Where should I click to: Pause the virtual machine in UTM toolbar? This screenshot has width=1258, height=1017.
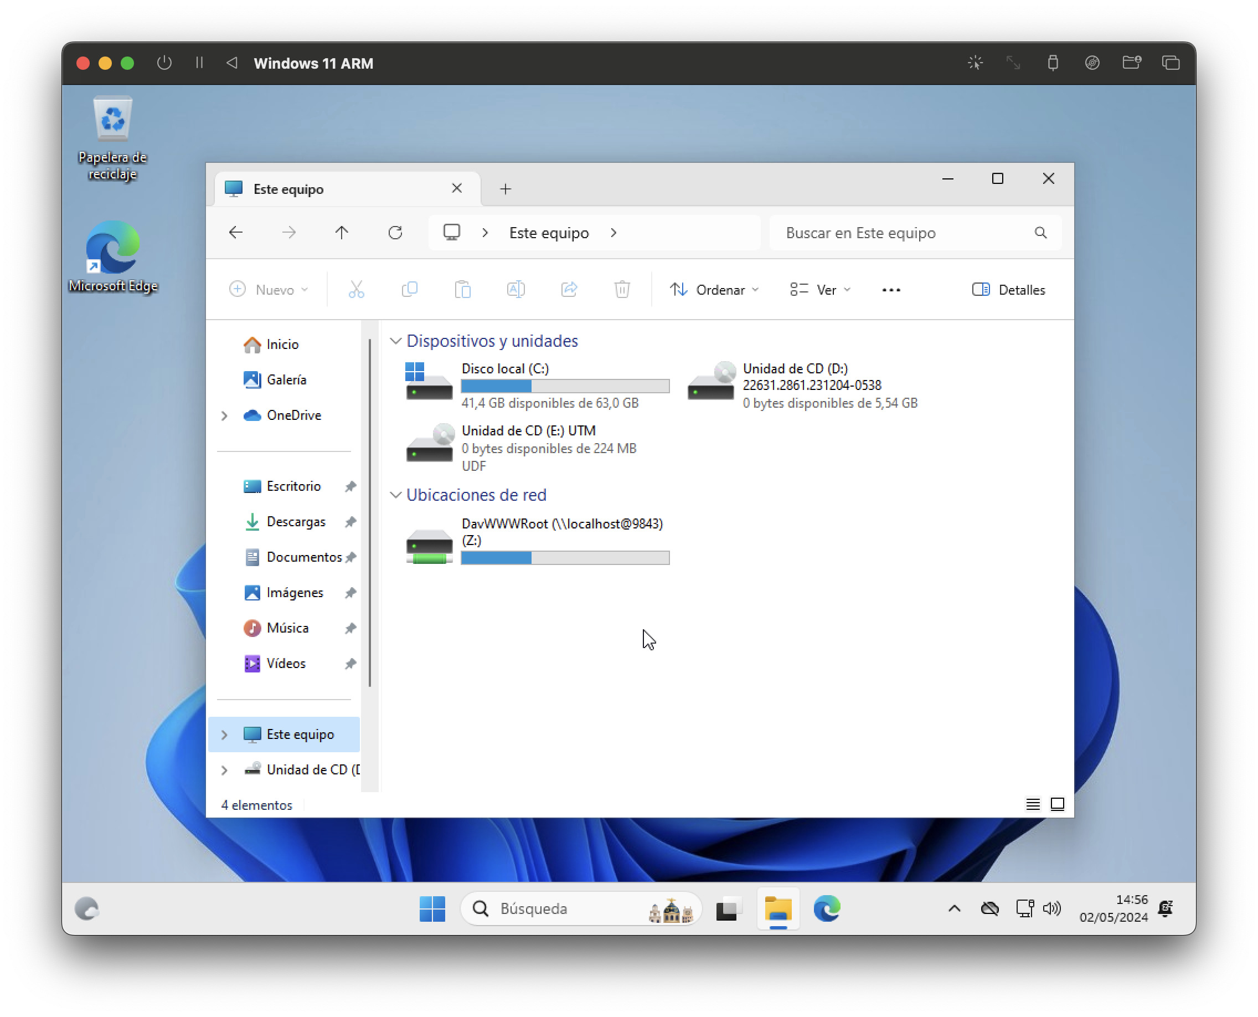(199, 63)
